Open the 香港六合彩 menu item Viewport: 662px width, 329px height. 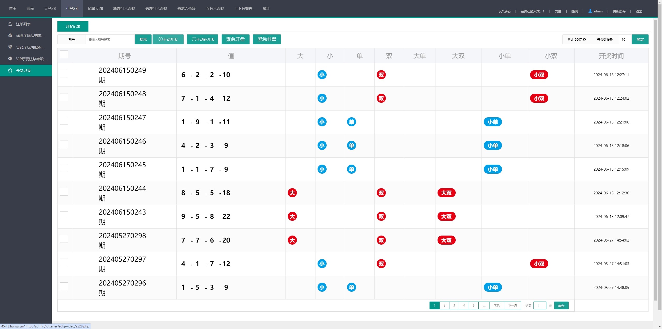point(186,9)
